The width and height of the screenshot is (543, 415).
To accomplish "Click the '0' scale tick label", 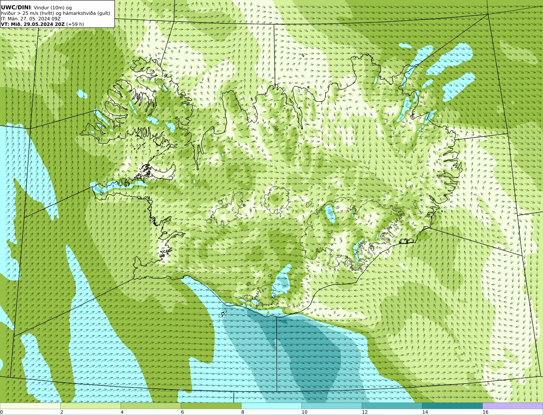I will click(x=1, y=412).
